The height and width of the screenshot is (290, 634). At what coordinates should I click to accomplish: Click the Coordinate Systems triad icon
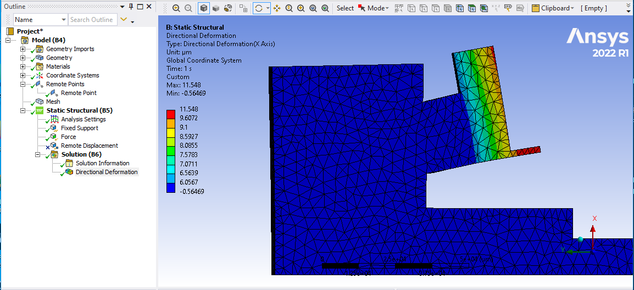coord(40,75)
